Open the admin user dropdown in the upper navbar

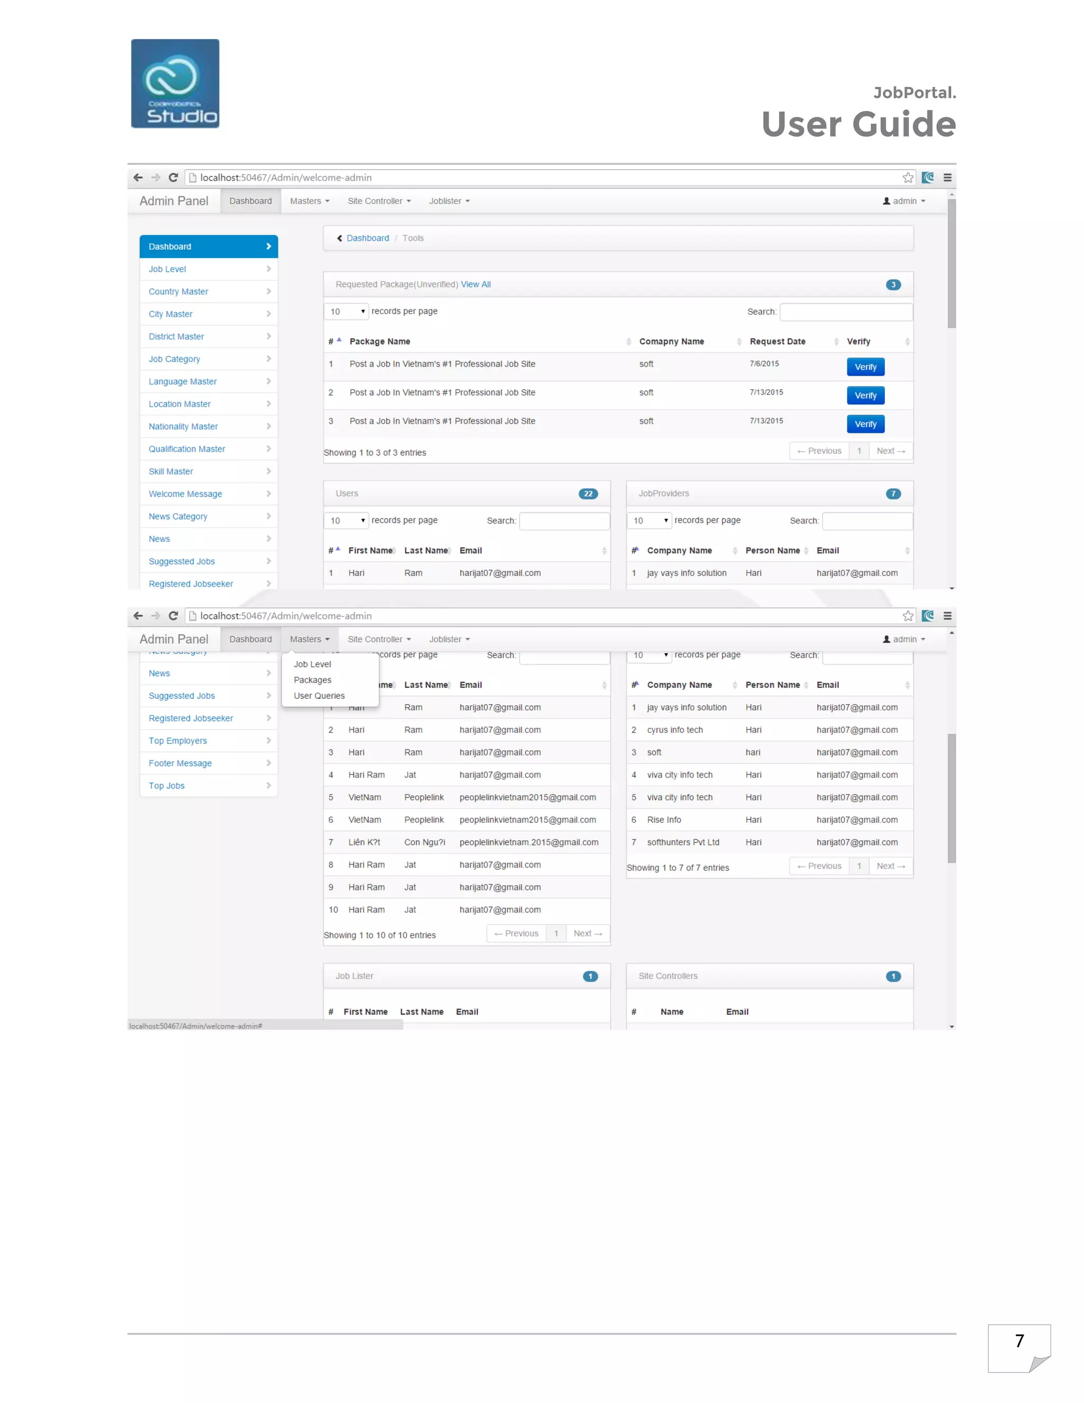[x=904, y=201]
